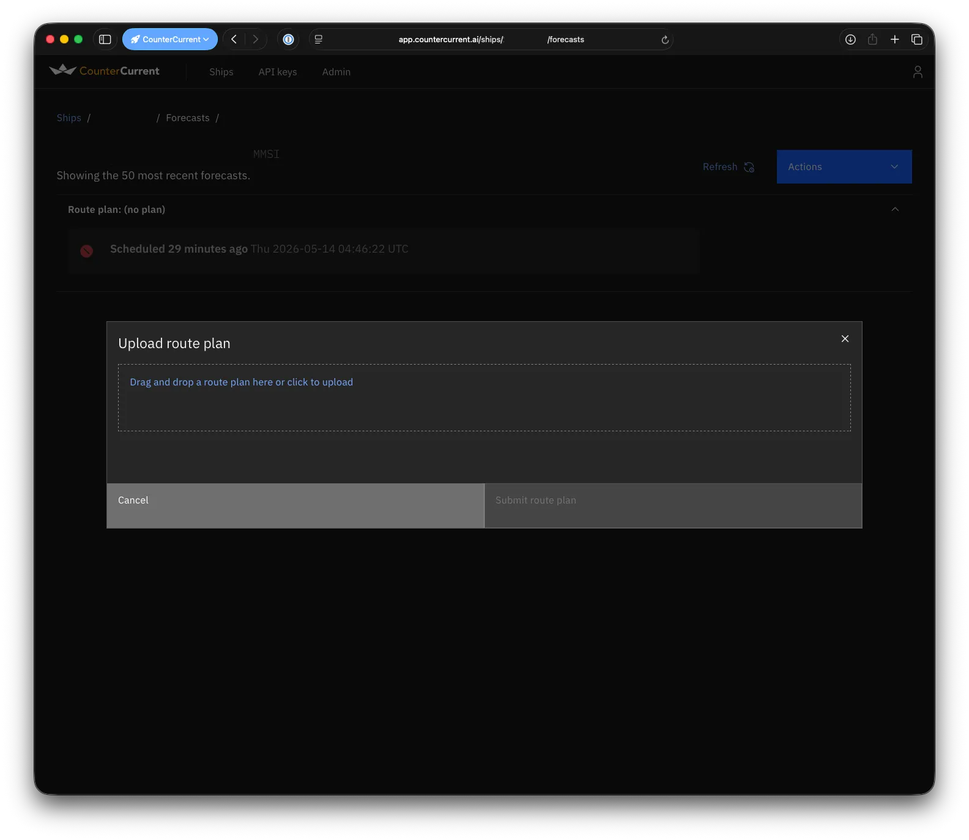
Task: Click the 'Upload route plan' dialog title
Action: point(174,343)
